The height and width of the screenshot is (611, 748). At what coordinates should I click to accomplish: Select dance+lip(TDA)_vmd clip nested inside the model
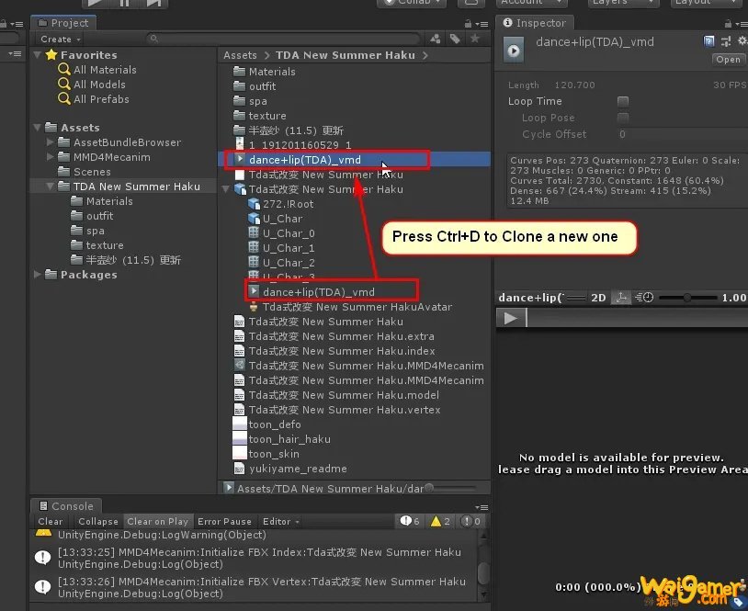(318, 292)
